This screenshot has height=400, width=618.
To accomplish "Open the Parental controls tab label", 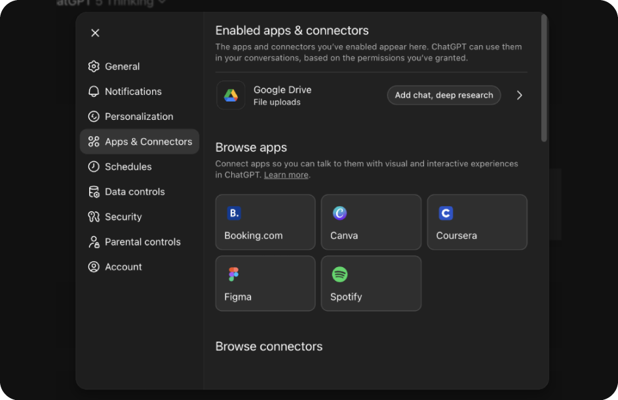I will 143,242.
